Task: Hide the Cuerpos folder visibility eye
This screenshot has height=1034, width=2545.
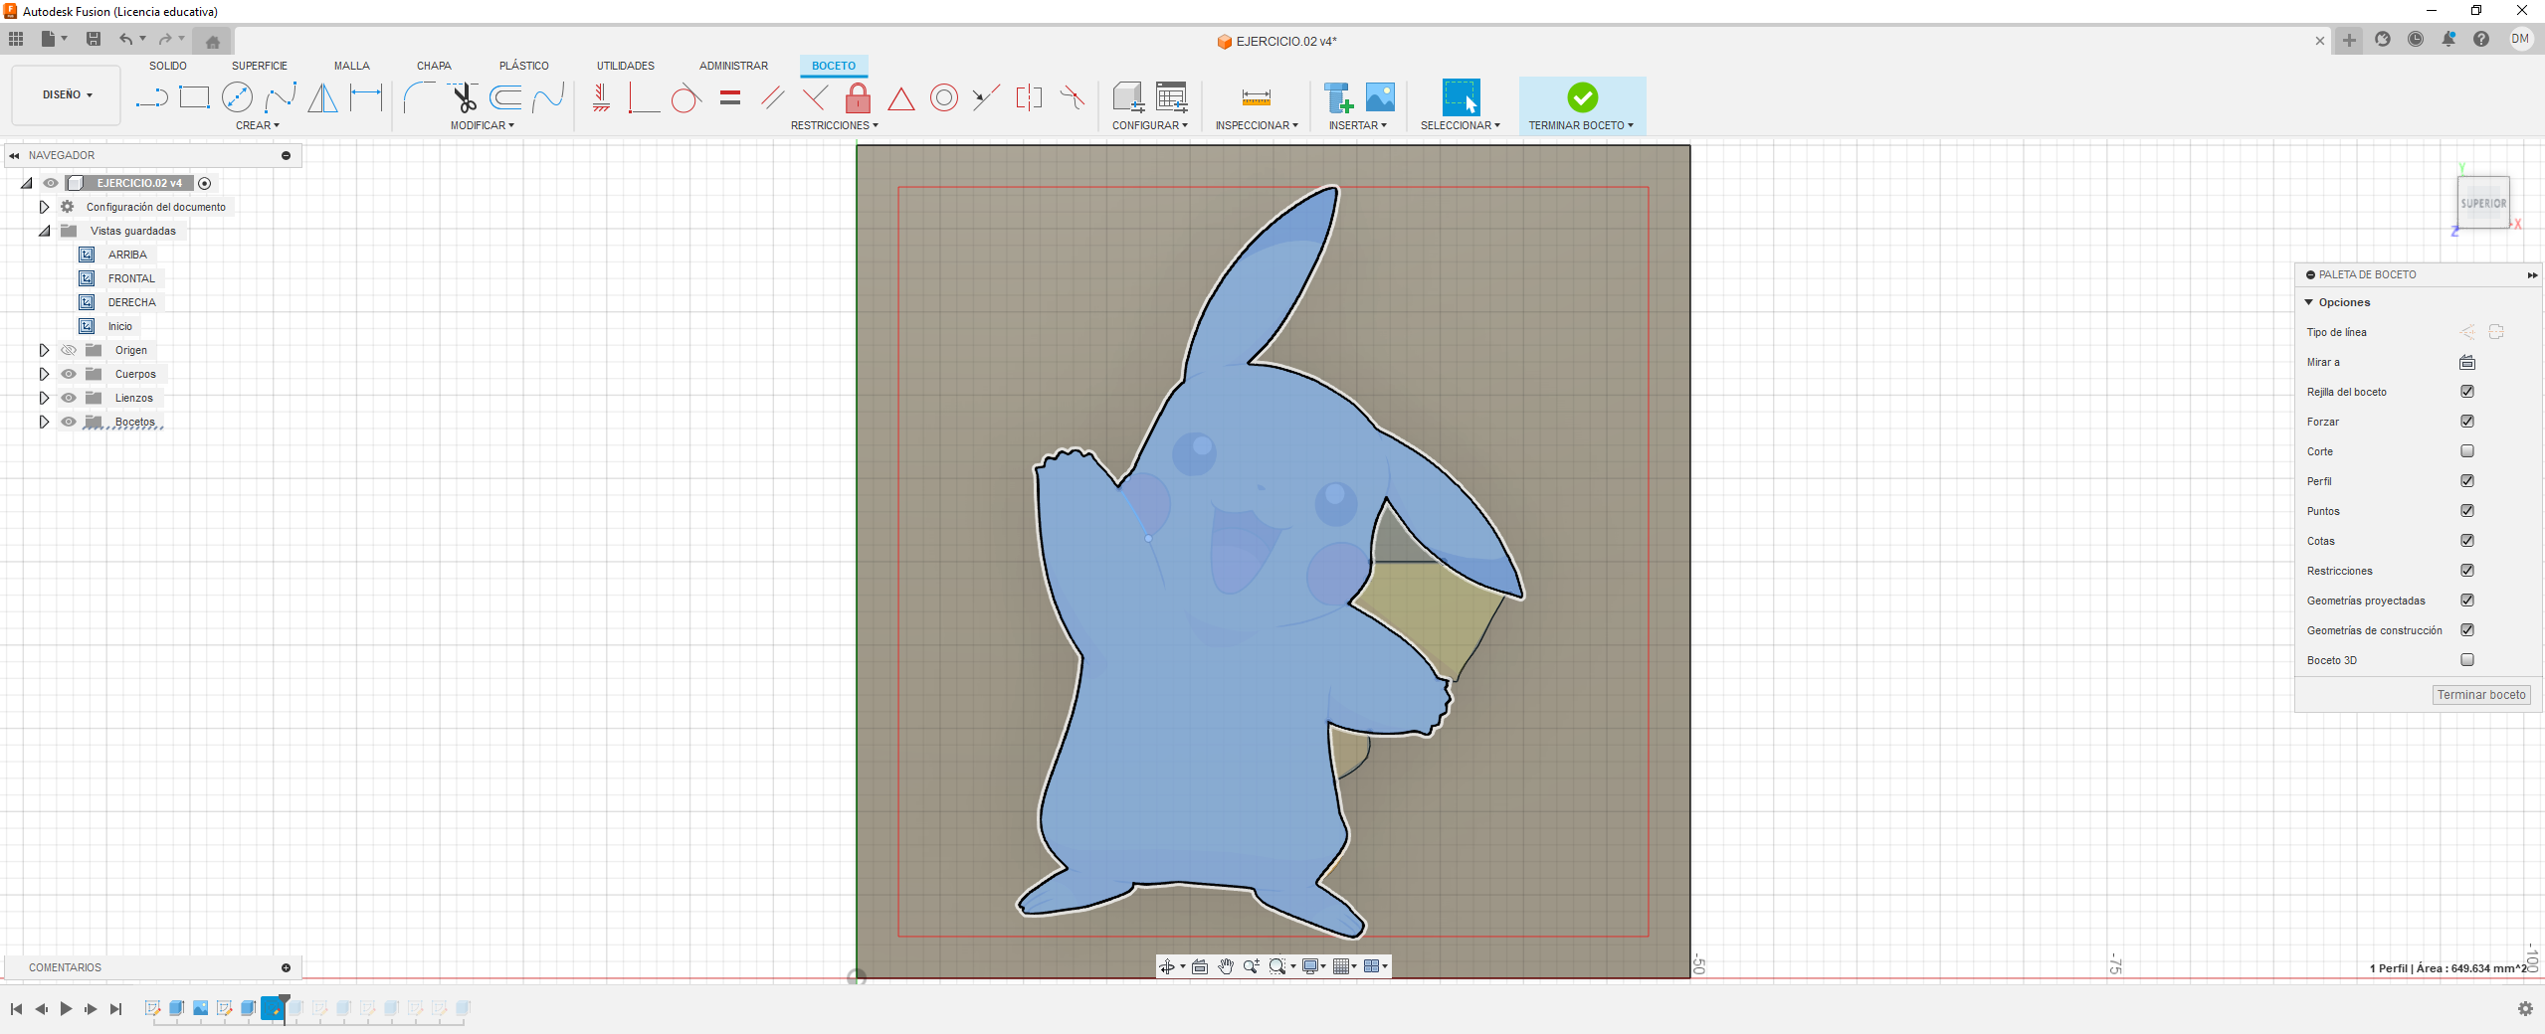Action: pos(69,374)
